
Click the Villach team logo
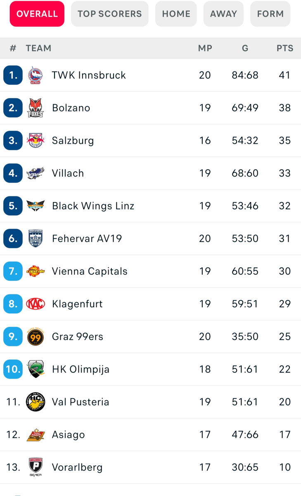[x=36, y=173]
